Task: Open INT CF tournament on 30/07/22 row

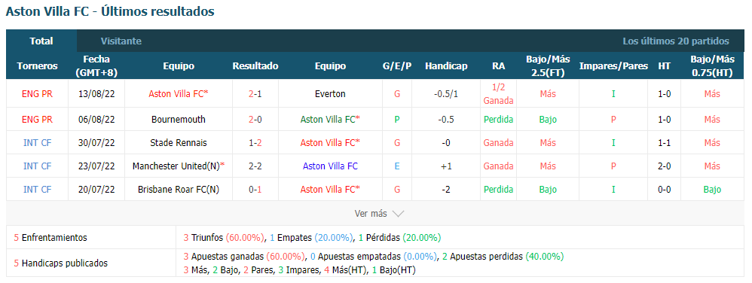Action: coord(37,143)
